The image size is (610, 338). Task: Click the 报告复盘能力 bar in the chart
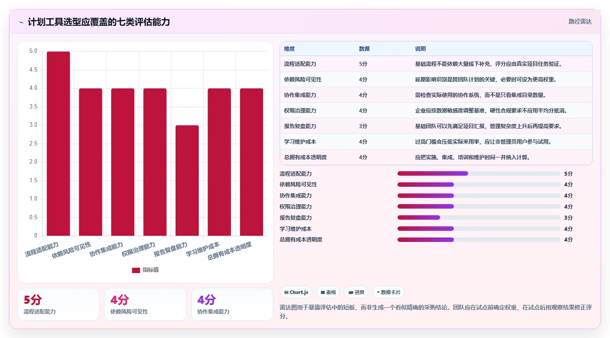coord(187,181)
